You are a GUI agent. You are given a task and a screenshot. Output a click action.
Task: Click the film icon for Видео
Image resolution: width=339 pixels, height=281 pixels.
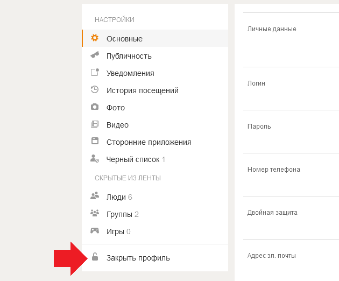pyautogui.click(x=95, y=124)
